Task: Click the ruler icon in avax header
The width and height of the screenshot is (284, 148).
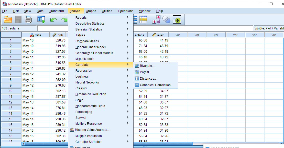Action: pos(154,35)
